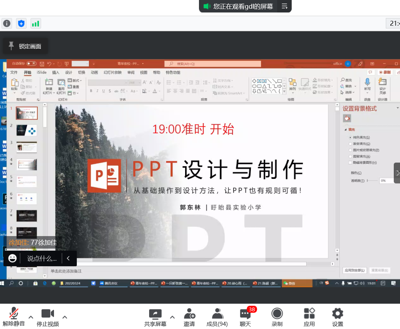The width and height of the screenshot is (400, 329).
Task: Expand the shapes gallery more arrow
Action: (284, 92)
